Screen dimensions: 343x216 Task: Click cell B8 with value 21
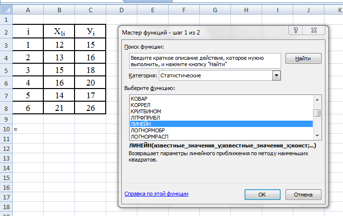59,108
